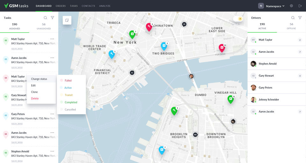Click the AJ driver marker on map
Viewport: 306px width, 163px height.
[132, 73]
